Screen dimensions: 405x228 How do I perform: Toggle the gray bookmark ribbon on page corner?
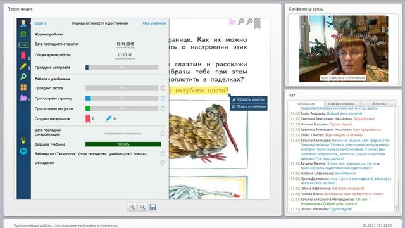click(258, 23)
